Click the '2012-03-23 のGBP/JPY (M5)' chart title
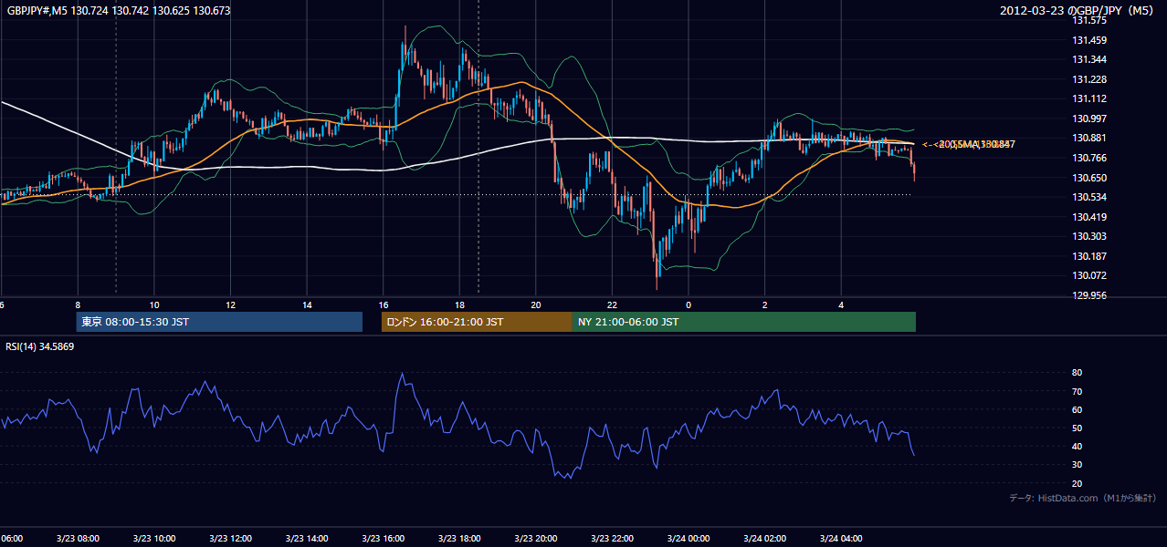Image resolution: width=1167 pixels, height=547 pixels. (1078, 10)
